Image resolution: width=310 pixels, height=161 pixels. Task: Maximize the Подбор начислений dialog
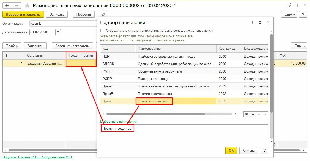tap(260, 23)
